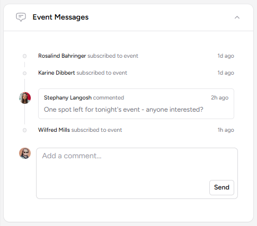Select the comment text about tonight's event

123,110
